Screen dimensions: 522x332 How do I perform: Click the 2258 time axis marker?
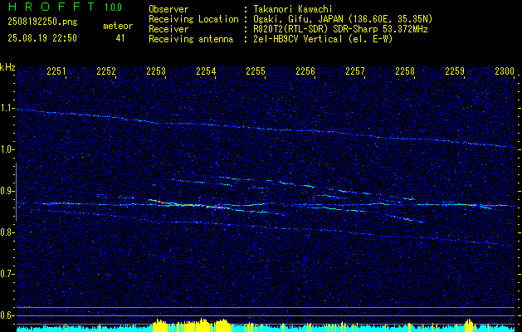405,71
